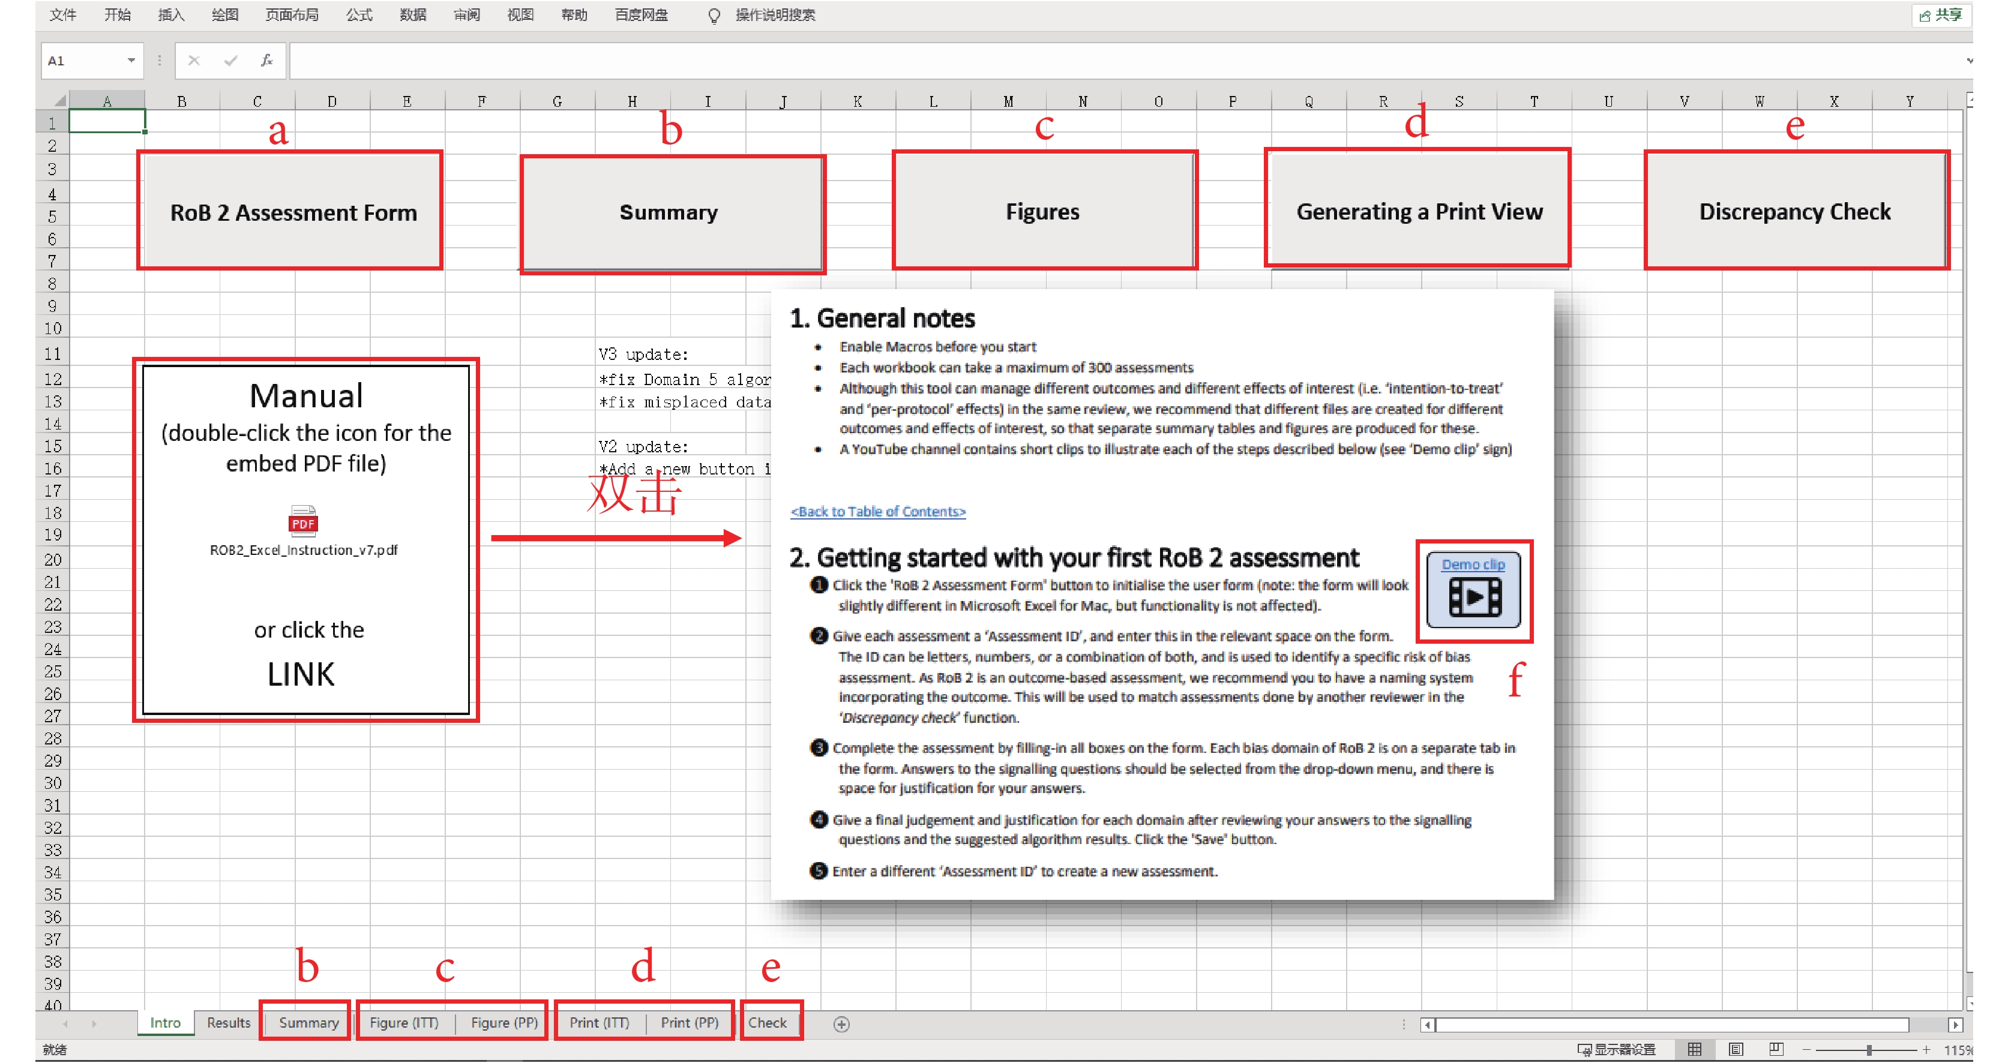Click the horizontal scrollbar left arrow
Screen dimensions: 2008x1063
point(1427,1025)
